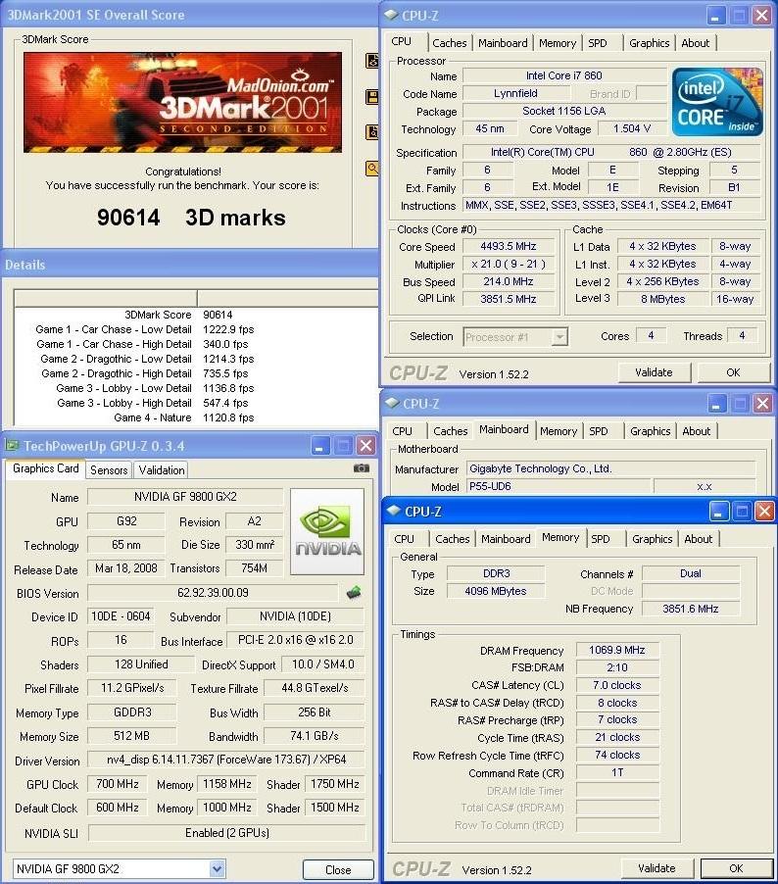This screenshot has height=884, width=778.
Task: Click the Manufacturer 'Gigabyte Technology Co., Ltd.' field
Action: (611, 468)
